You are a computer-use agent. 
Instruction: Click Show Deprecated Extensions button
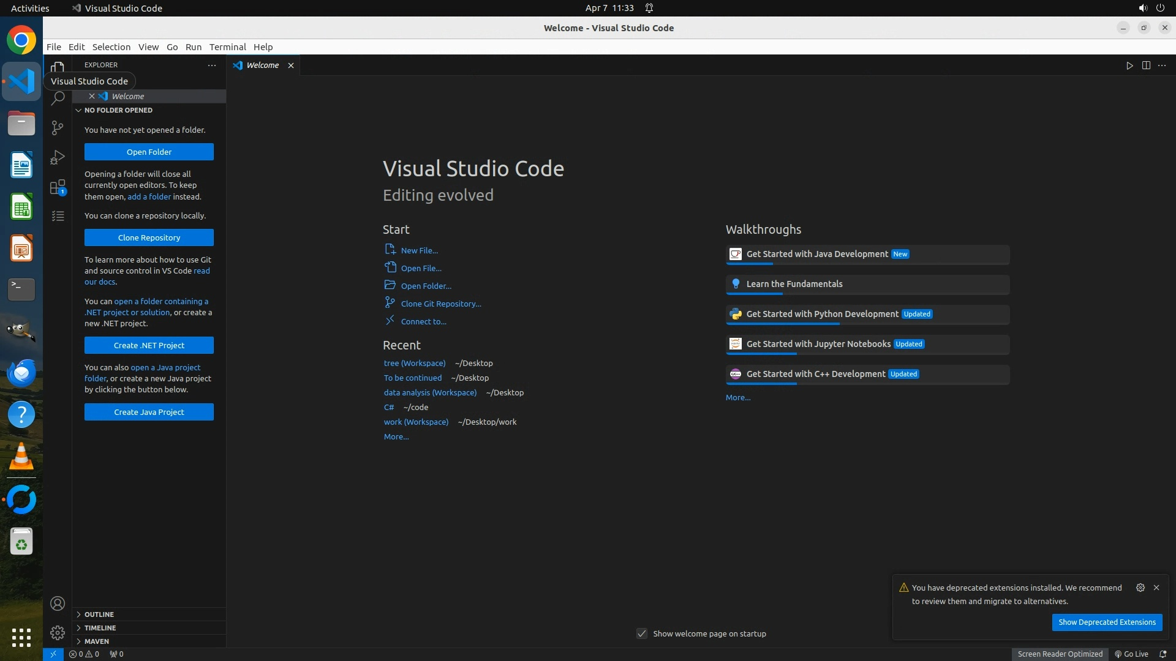1106,622
